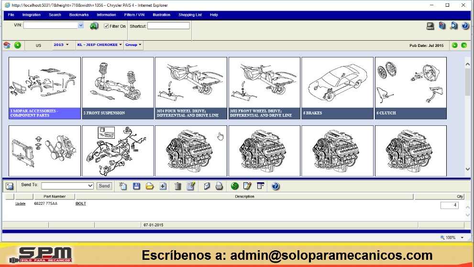This screenshot has width=474, height=267.
Task: Open the Information menu
Action: [106, 15]
